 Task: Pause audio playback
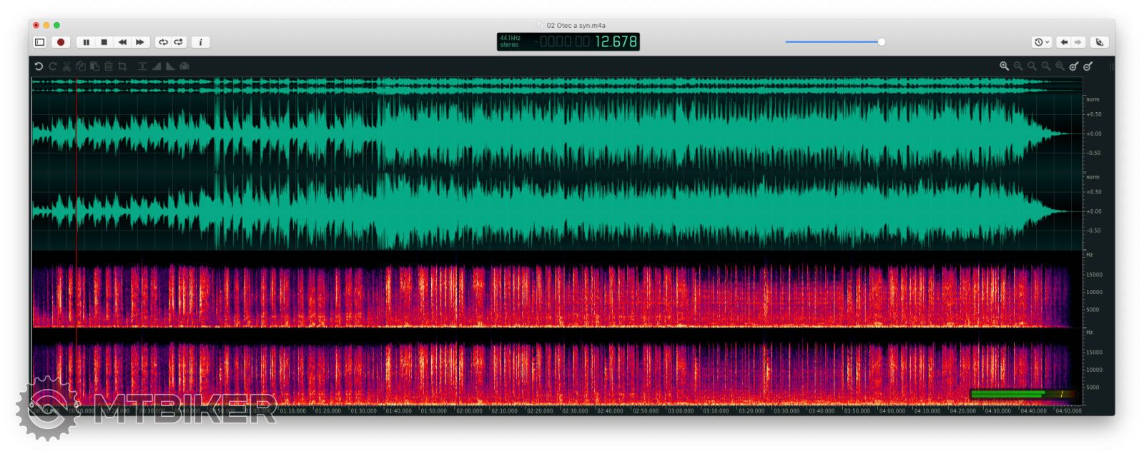coord(87,42)
